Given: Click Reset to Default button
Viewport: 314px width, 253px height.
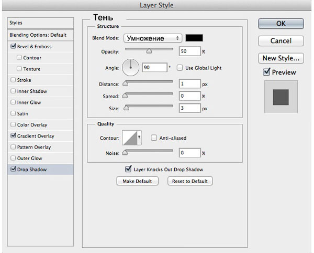Looking at the screenshot, I should (x=190, y=181).
